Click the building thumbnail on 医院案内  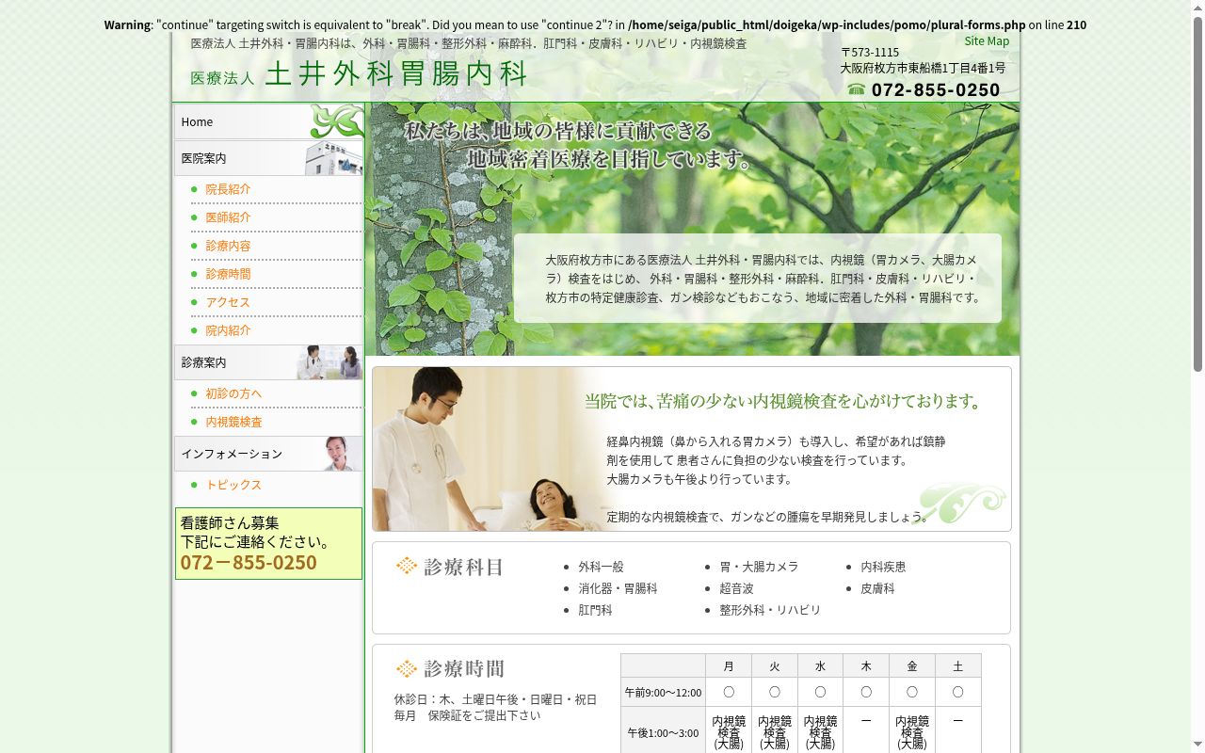click(x=333, y=158)
